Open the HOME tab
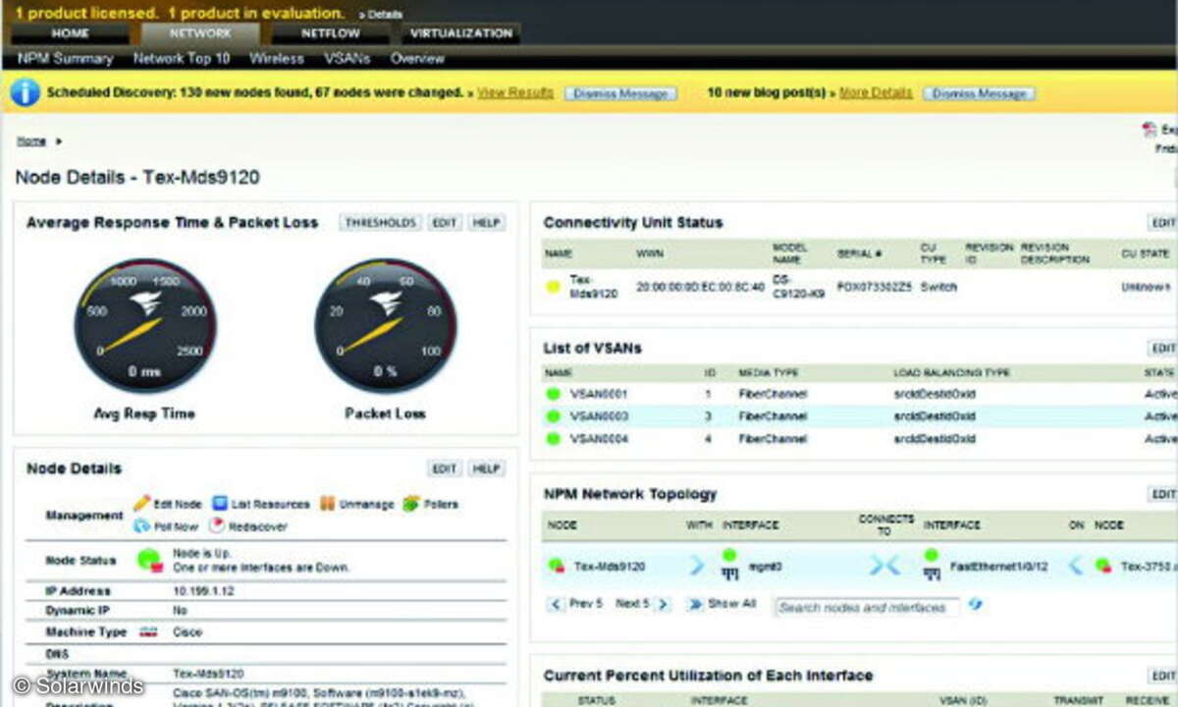This screenshot has width=1178, height=707. point(70,33)
